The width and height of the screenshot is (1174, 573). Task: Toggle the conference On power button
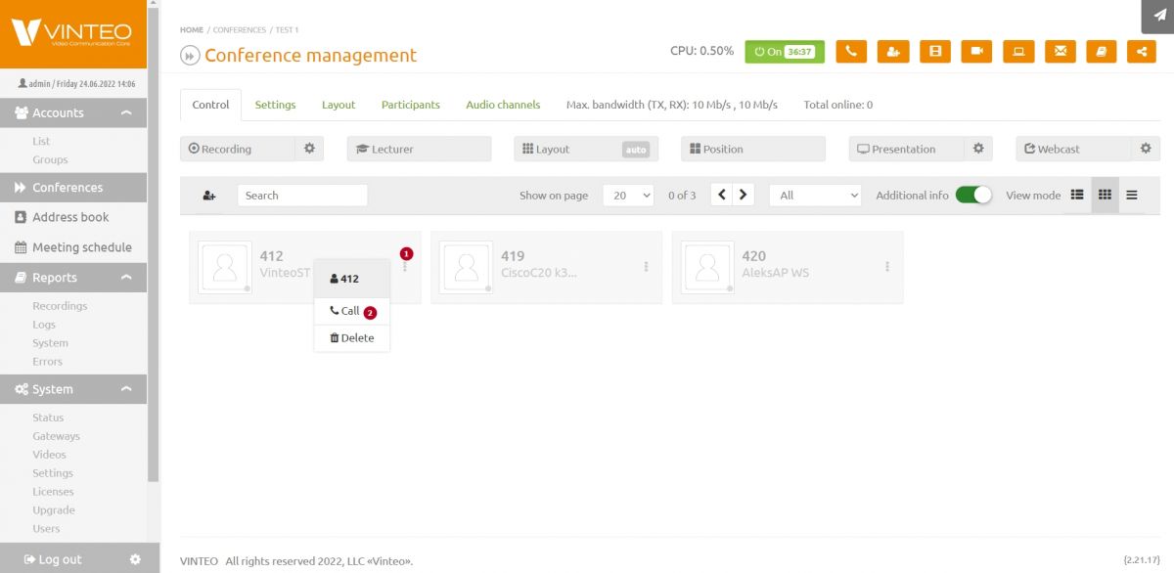pos(784,52)
